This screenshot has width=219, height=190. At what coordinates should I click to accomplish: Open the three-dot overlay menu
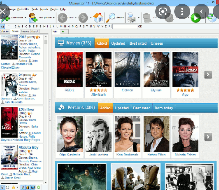[182, 12]
